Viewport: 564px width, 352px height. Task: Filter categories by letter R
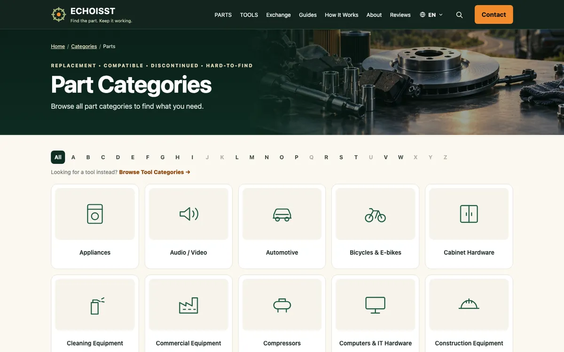(x=326, y=157)
